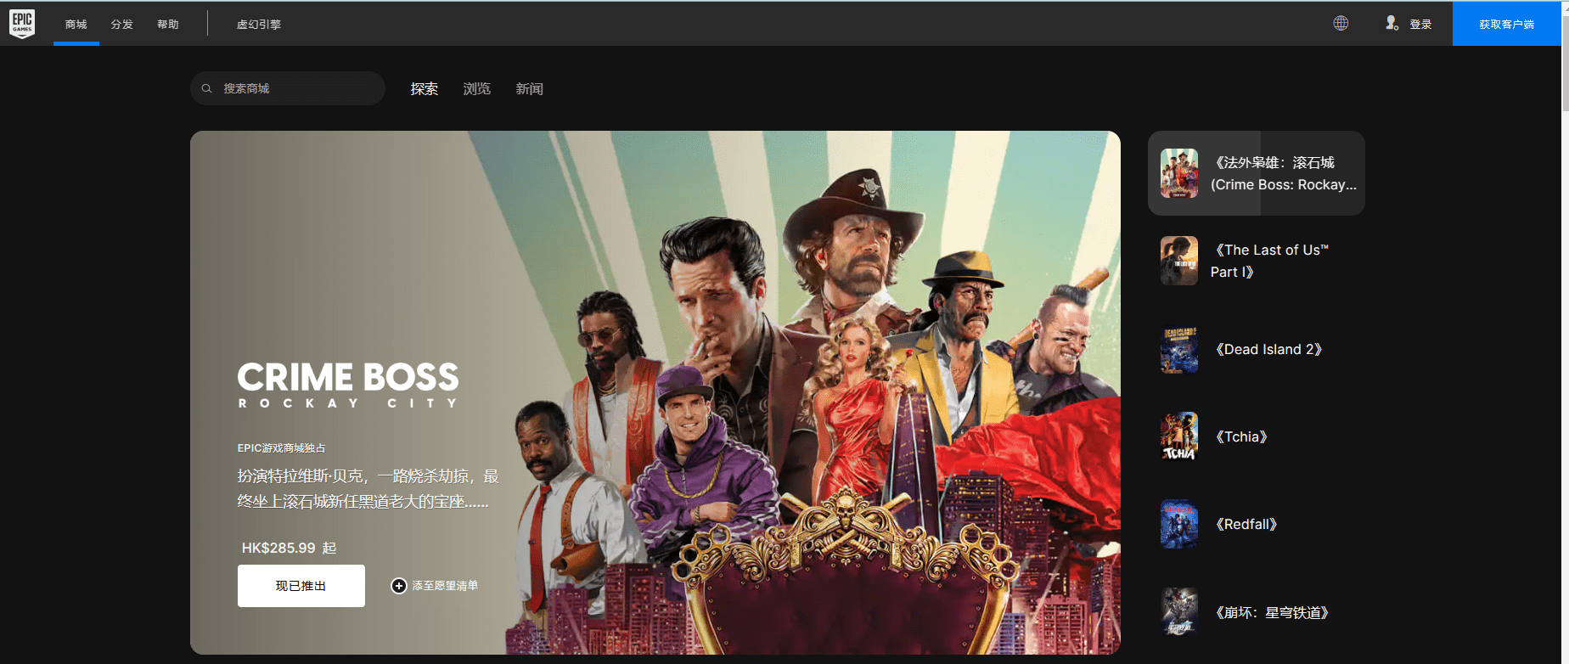Click the 《Dead Island 2》 title
Screen dimensions: 1569x664
1268,349
